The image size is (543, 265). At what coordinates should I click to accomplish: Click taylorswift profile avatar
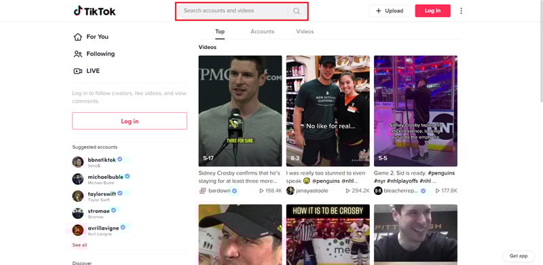[x=78, y=196]
